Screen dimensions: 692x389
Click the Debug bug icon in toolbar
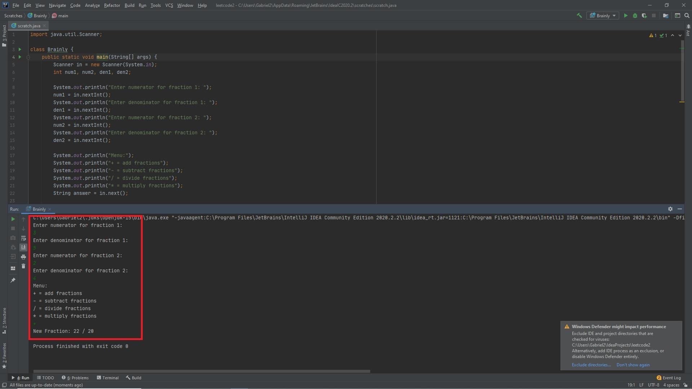[635, 15]
